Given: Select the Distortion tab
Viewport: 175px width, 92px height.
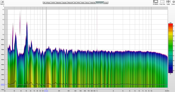Looking at the screenshot, I should point(59,3).
